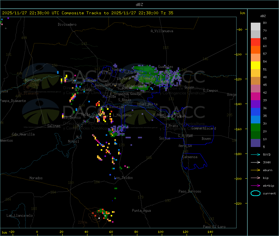Click the gray 70 dBZ legend swatch
The height and width of the screenshot is (236, 279).
click(x=255, y=34)
